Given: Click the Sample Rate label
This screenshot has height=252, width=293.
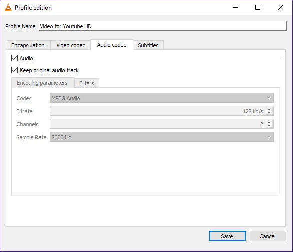Looking at the screenshot, I should click(31, 137).
